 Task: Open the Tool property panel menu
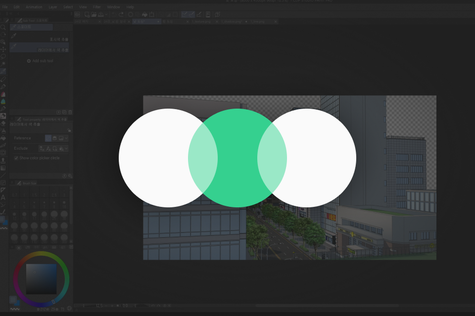12,119
